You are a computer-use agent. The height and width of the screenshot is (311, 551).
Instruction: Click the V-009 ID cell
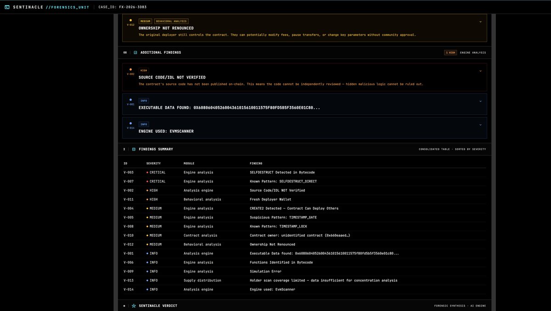pos(129,272)
